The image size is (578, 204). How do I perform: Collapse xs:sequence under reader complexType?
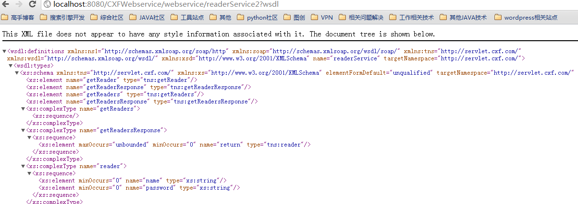30,173
